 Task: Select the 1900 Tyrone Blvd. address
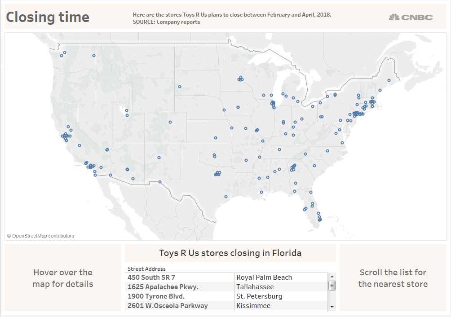coord(156,296)
